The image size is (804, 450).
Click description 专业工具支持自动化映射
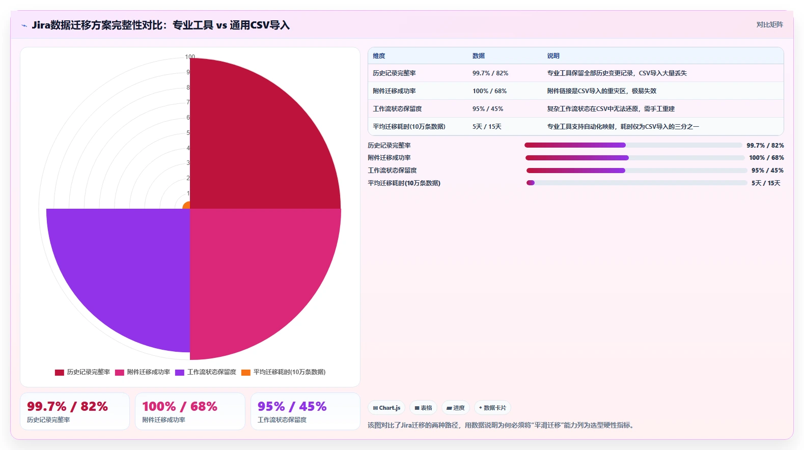(x=623, y=127)
